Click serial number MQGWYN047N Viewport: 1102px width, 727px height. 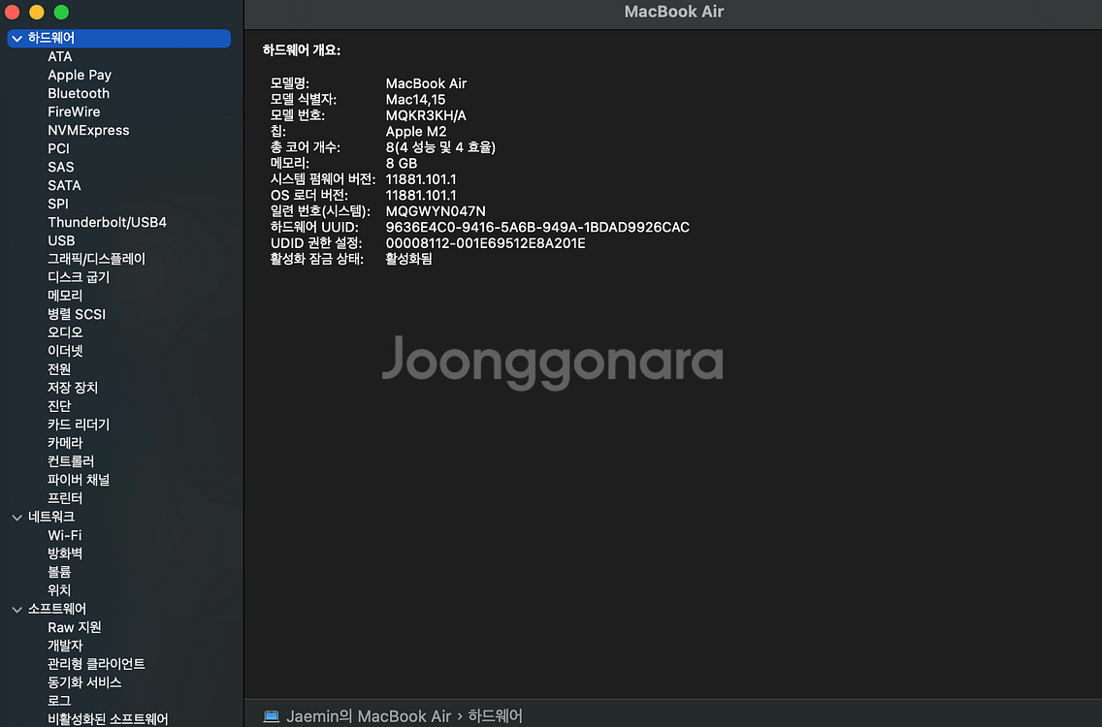[x=436, y=211]
